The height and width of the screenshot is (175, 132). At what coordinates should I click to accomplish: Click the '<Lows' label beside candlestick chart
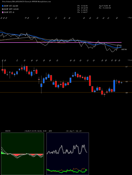point(130,60)
